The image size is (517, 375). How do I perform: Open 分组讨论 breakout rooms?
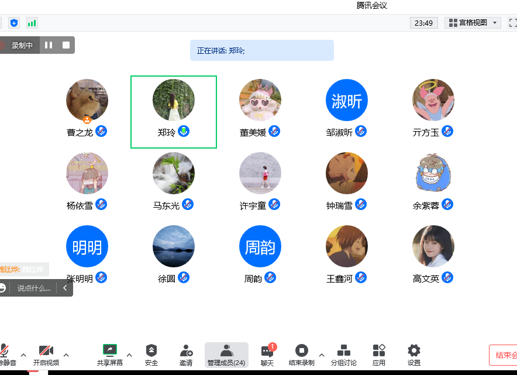coord(343,355)
